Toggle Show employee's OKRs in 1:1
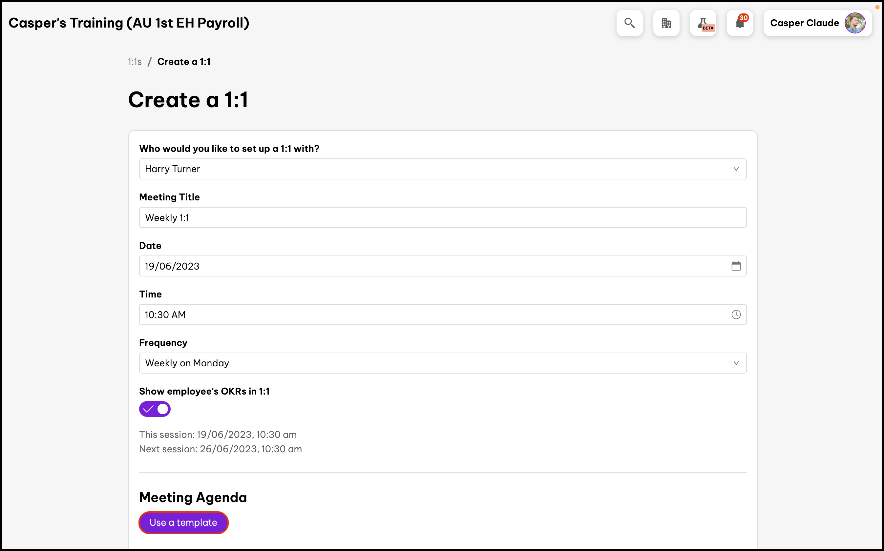Screen dimensions: 884x551 tap(155, 409)
